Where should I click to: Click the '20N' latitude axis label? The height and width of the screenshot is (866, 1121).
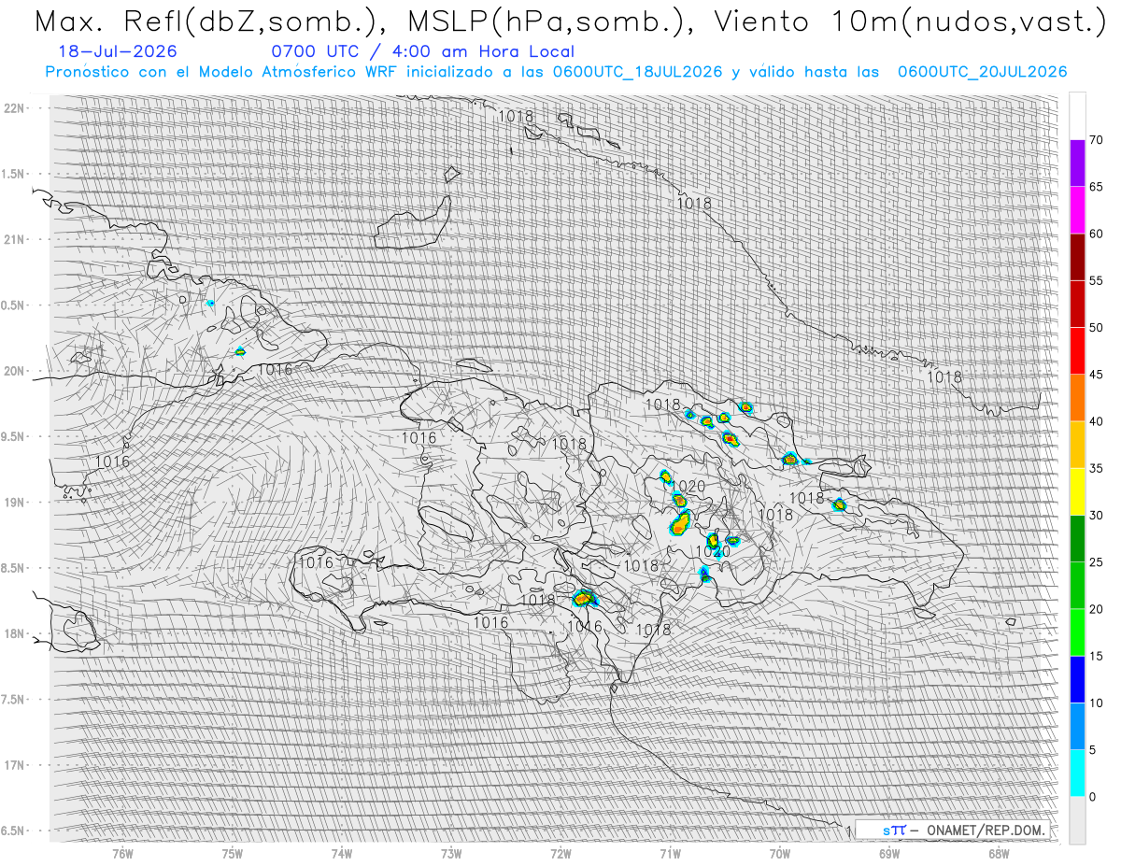15,371
